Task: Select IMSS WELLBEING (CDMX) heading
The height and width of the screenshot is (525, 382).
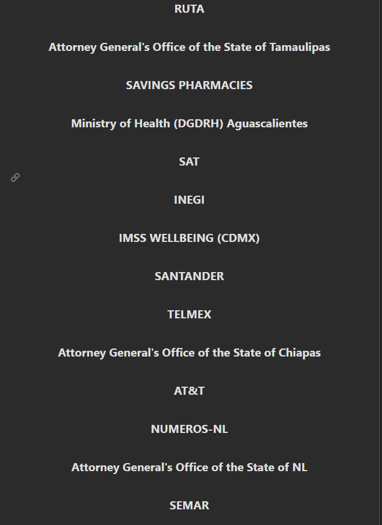Action: 189,238
